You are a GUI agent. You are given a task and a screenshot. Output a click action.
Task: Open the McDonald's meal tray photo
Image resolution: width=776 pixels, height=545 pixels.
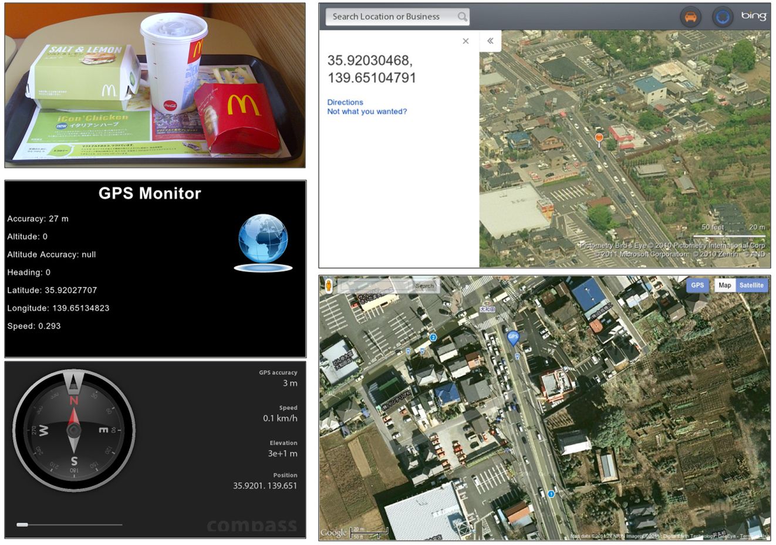pos(155,85)
